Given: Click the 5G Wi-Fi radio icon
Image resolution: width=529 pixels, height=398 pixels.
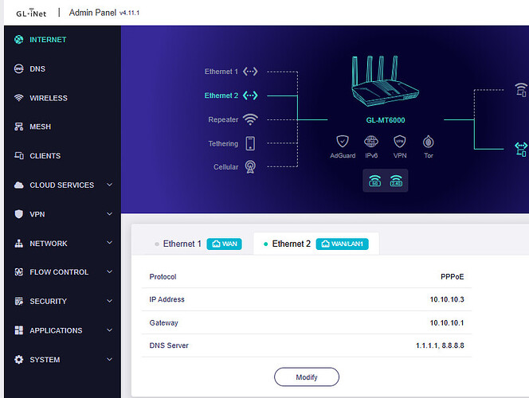Looking at the screenshot, I should [x=374, y=181].
